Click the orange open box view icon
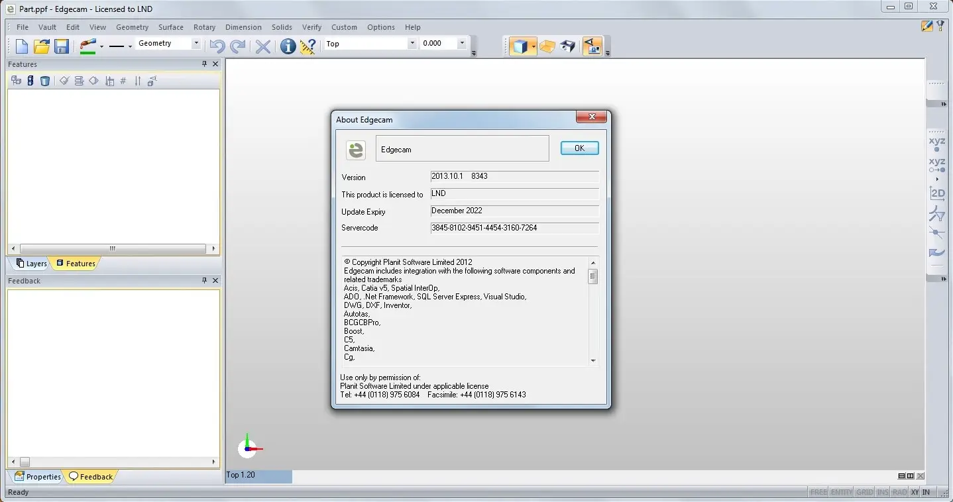The width and height of the screenshot is (953, 502). coord(547,46)
